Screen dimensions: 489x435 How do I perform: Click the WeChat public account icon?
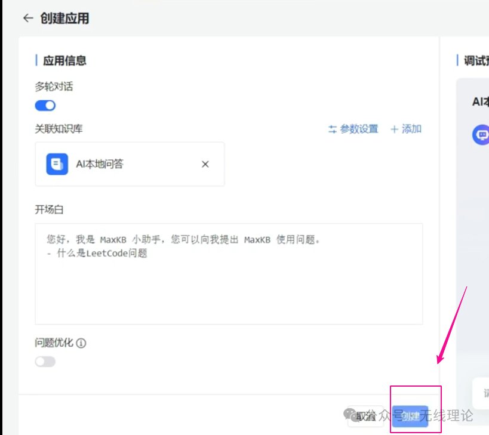tap(350, 414)
